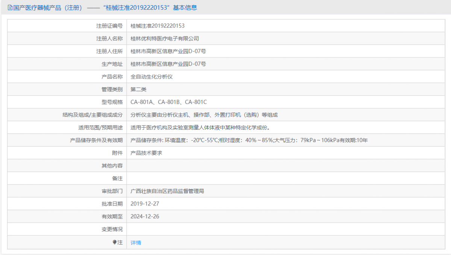The width and height of the screenshot is (451, 255).
Task: Select the approval date 2019-12-27
Action: coord(145,204)
